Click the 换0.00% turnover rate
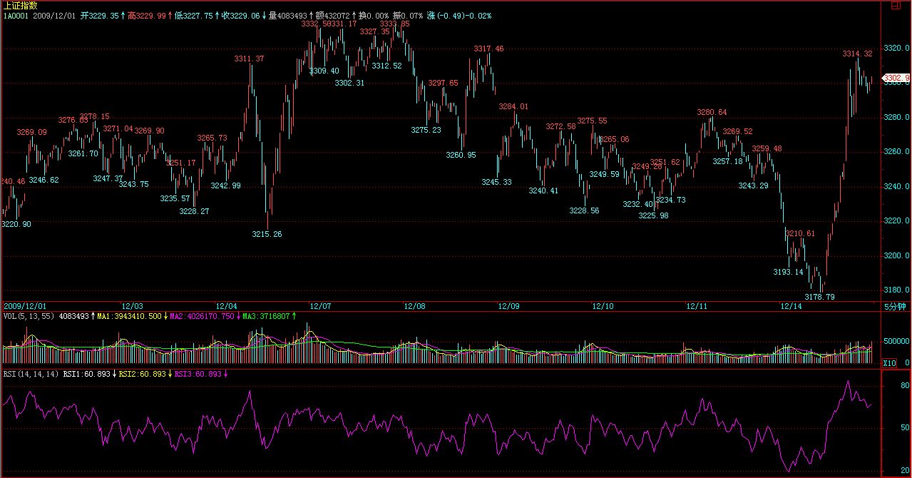The height and width of the screenshot is (478, 912). pos(374,15)
